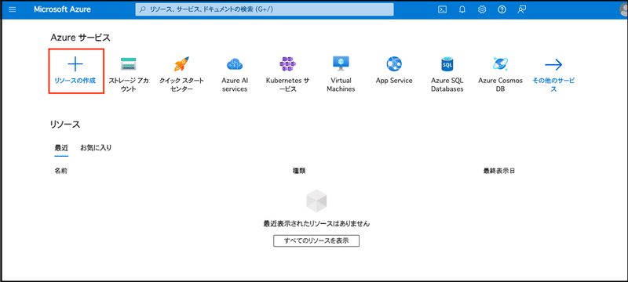Click the 最近表示されたリソースはありません message
The width and height of the screenshot is (628, 282).
click(316, 224)
